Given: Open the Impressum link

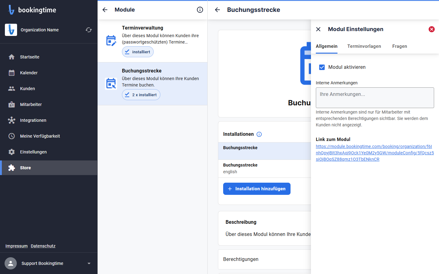Looking at the screenshot, I should 16,246.
